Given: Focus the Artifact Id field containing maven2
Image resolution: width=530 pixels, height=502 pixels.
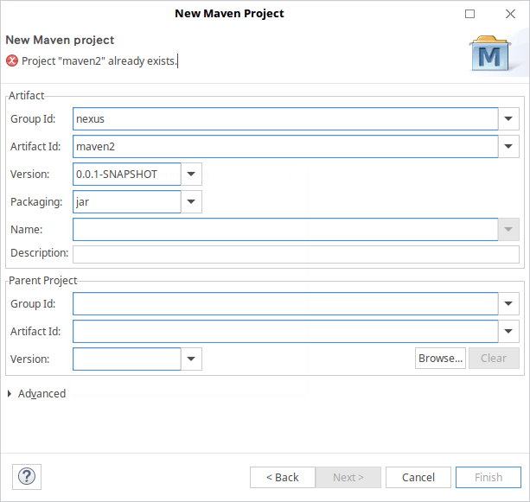Looking at the screenshot, I should click(x=285, y=146).
